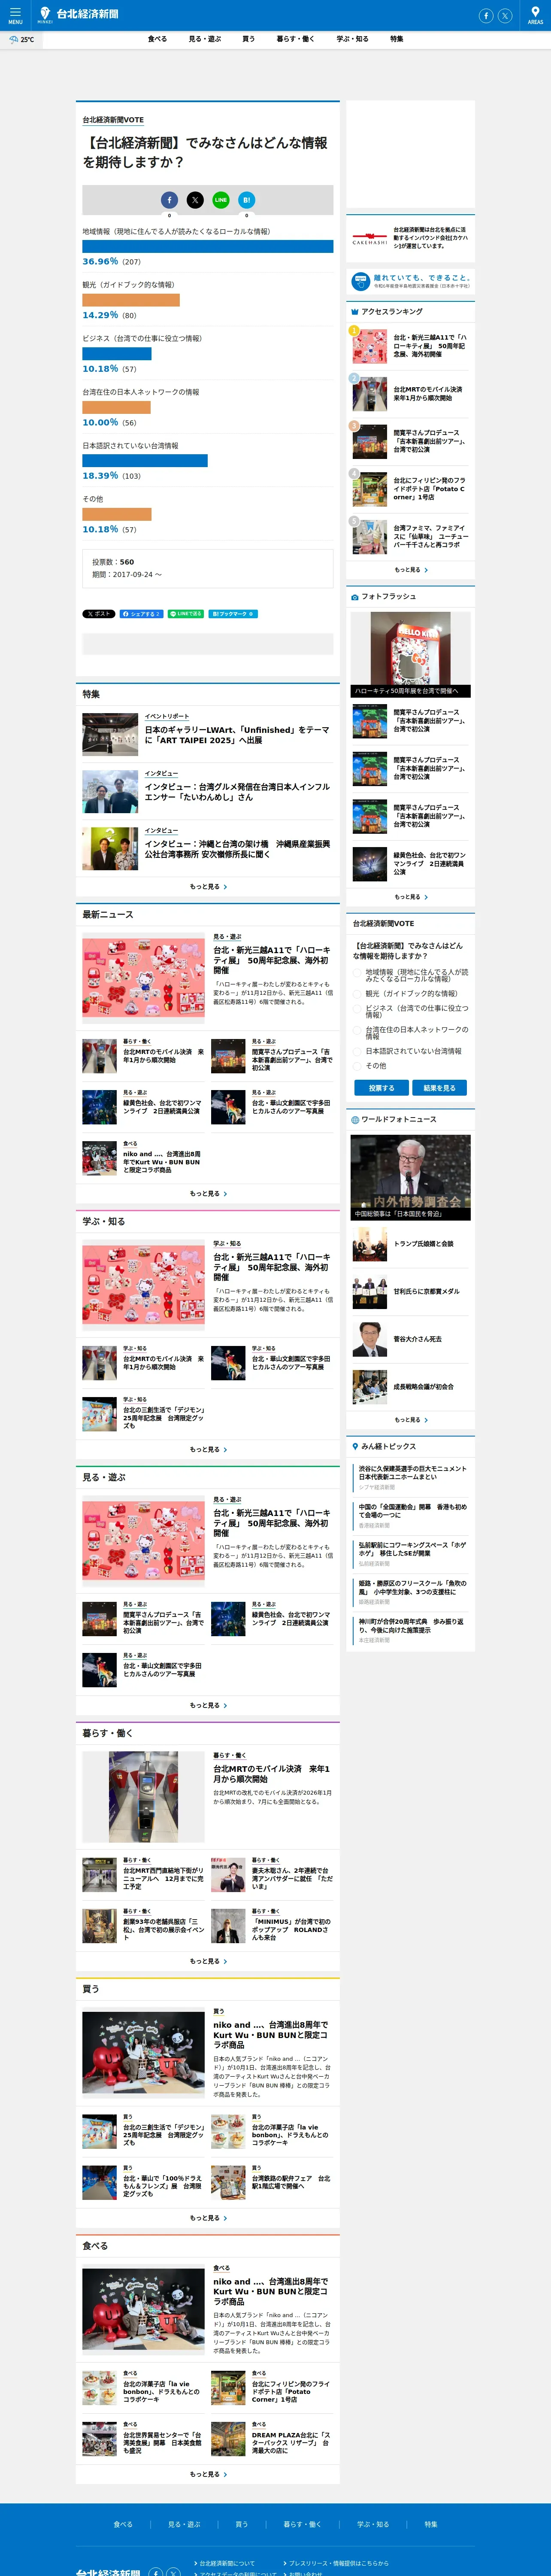Screen dimensions: 551x2576
Task: Select その他 radio option in sidebar vote
Action: [357, 1066]
